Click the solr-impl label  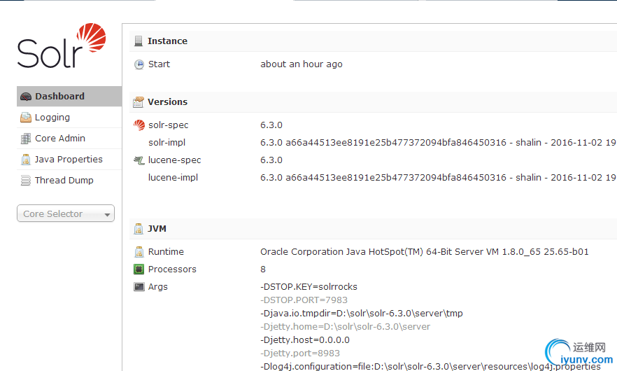[x=166, y=143]
